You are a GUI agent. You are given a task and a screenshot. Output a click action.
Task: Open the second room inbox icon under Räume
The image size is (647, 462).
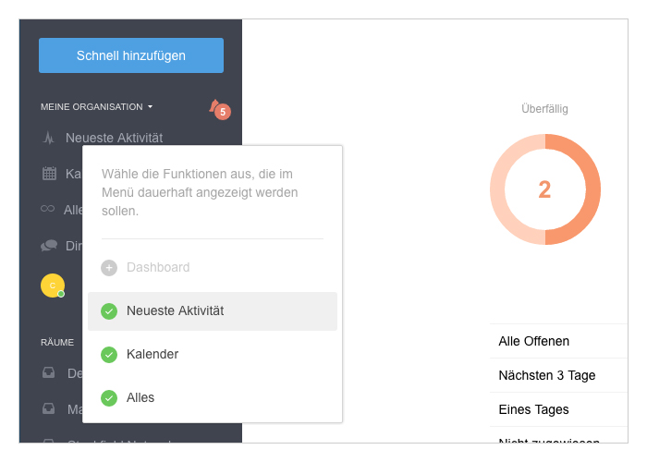pos(49,408)
